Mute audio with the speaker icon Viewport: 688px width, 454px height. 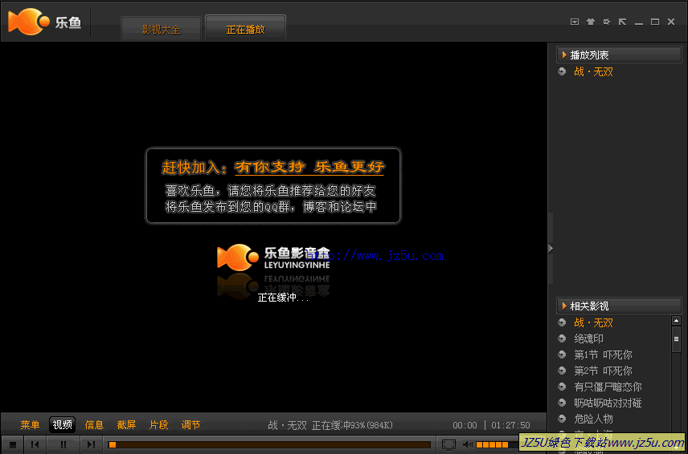(467, 445)
